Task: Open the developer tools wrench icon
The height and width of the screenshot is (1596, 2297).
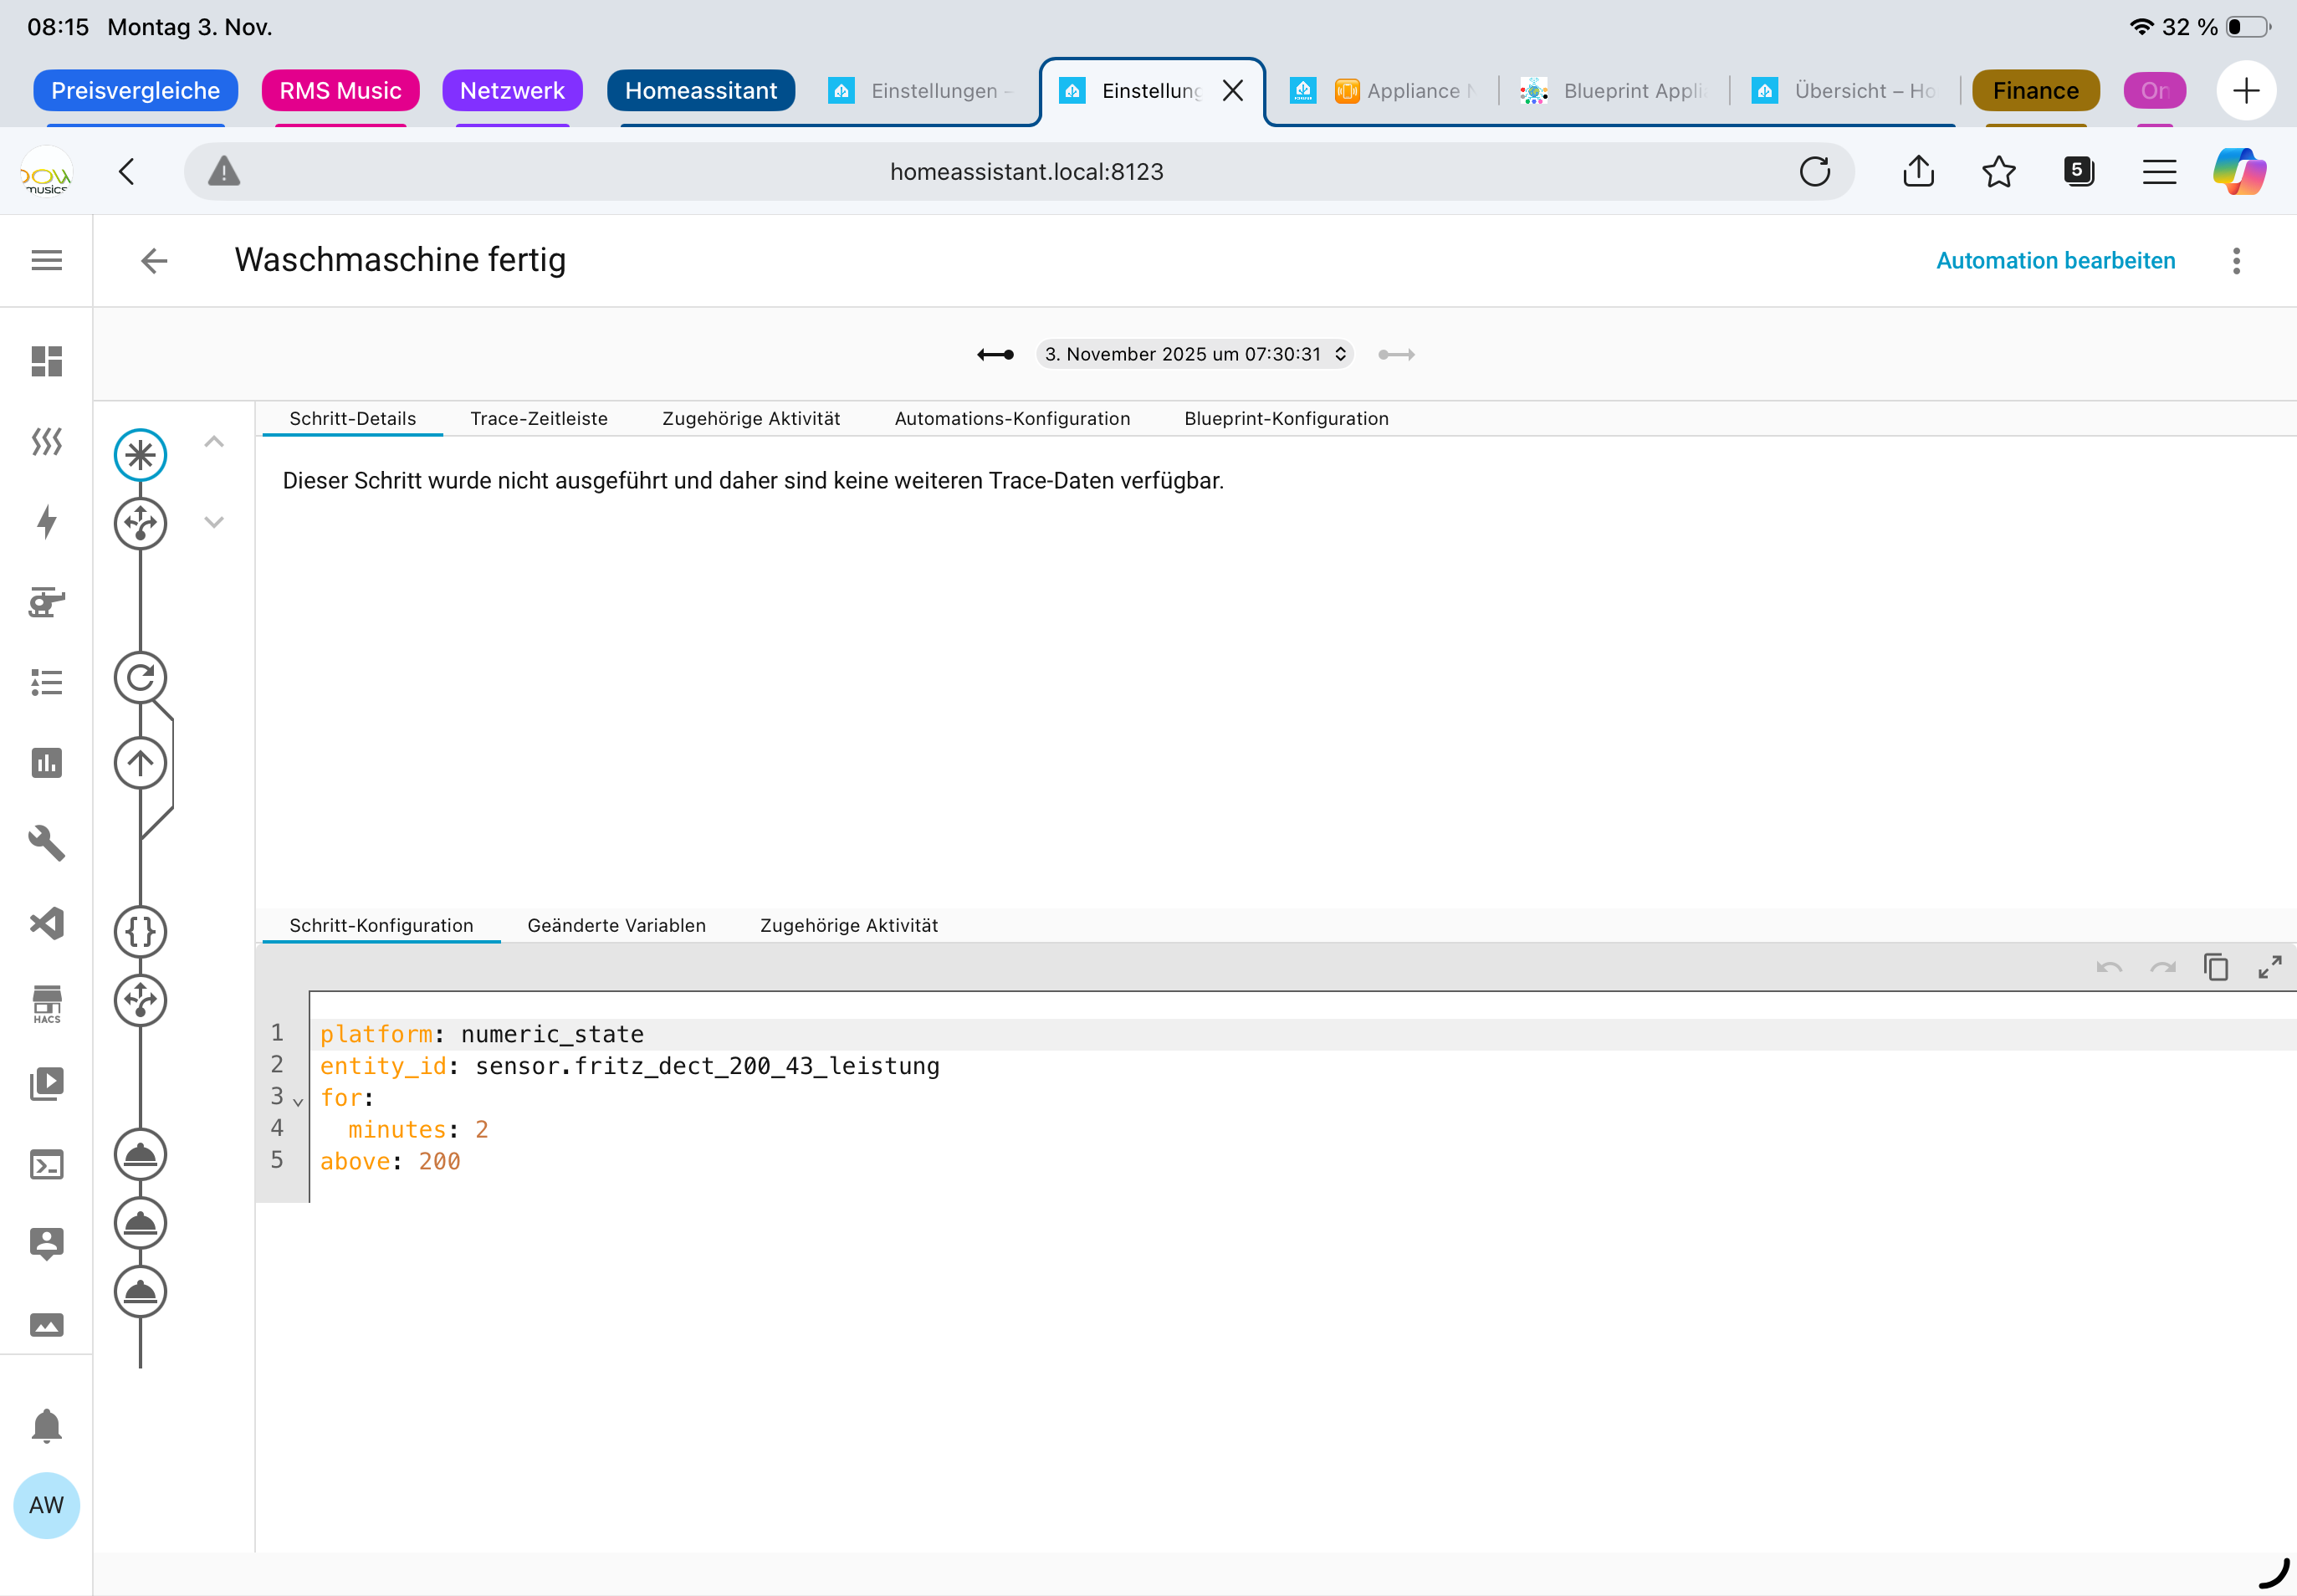Action: 46,843
